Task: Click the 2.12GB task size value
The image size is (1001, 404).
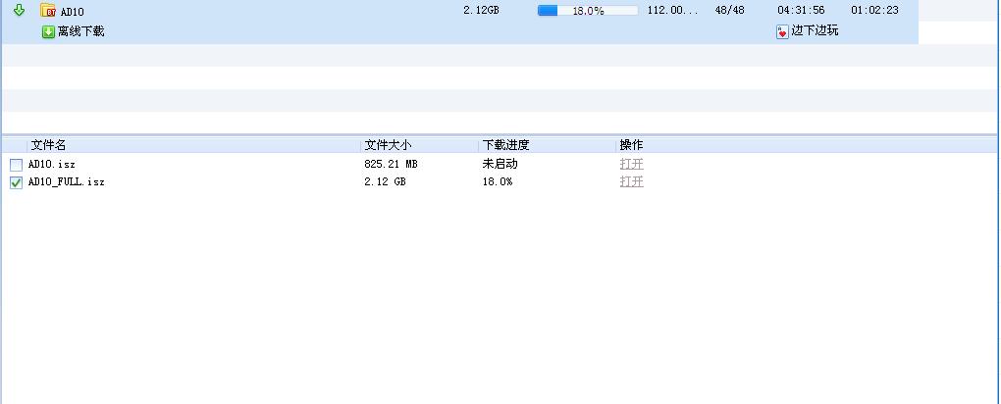Action: pos(481,10)
